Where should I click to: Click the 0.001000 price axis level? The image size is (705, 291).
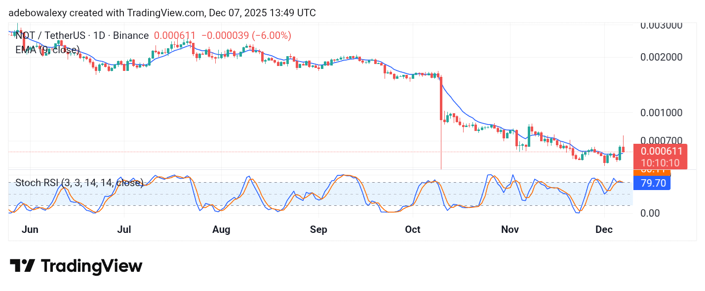coord(661,112)
